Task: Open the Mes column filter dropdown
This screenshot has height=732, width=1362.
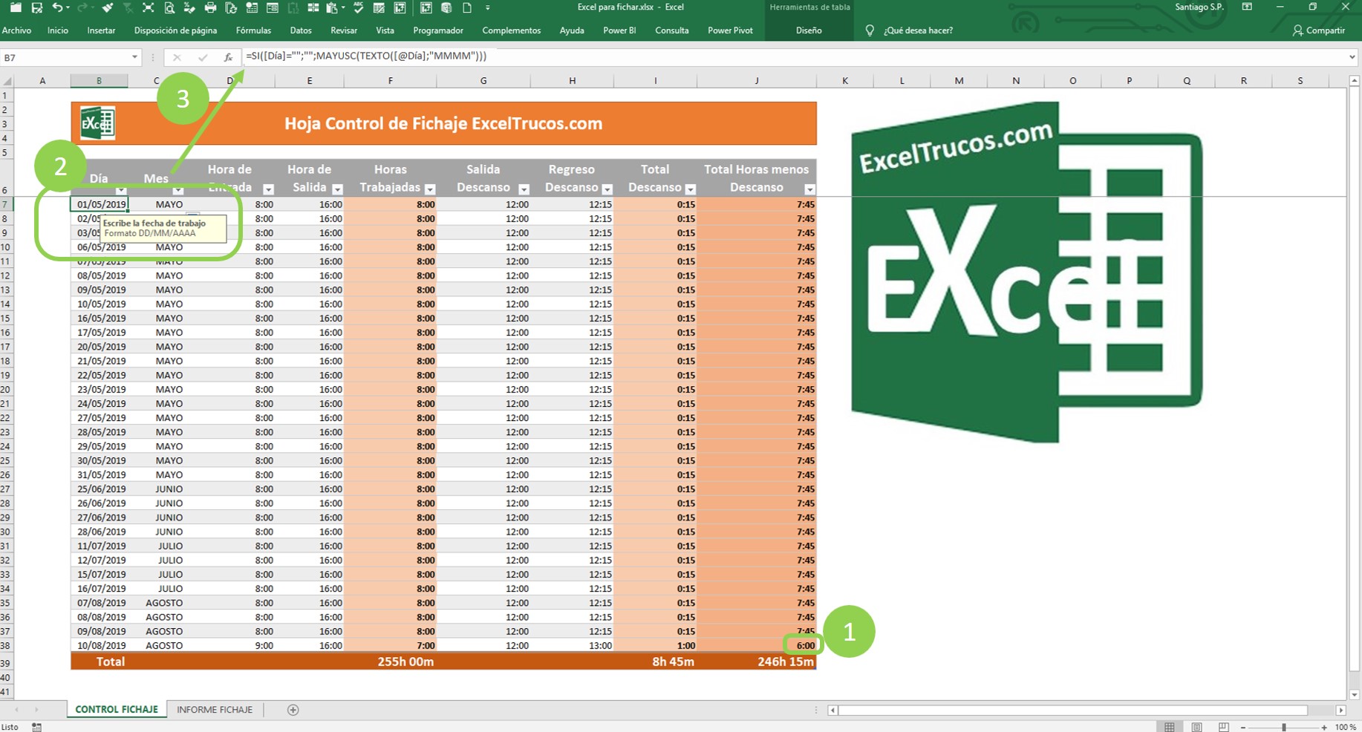Action: (177, 192)
